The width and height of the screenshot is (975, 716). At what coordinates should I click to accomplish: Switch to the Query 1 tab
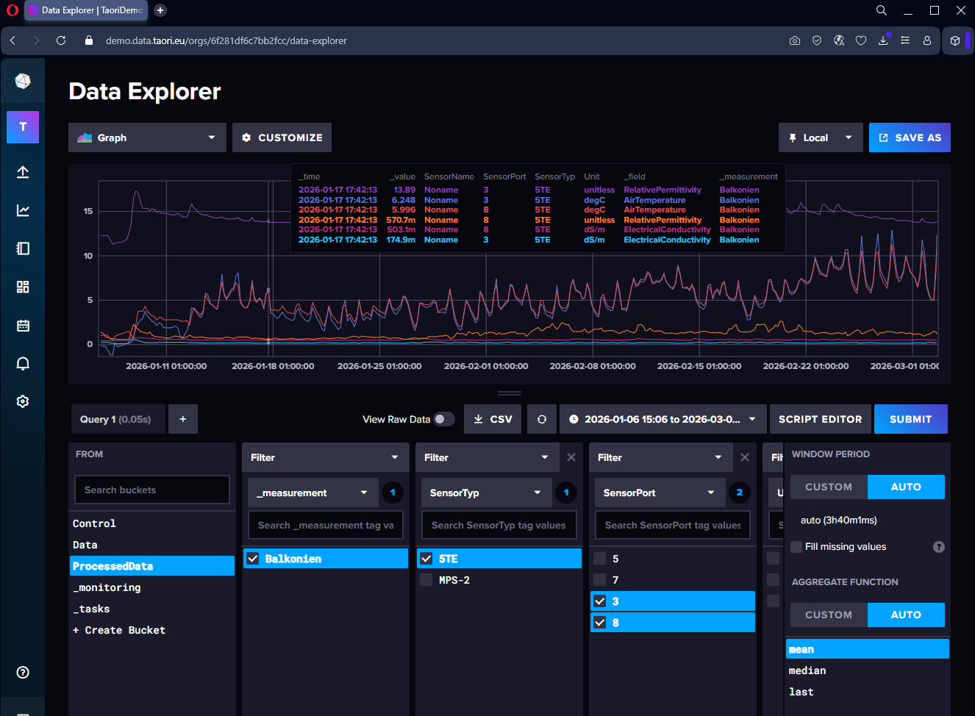click(x=115, y=419)
